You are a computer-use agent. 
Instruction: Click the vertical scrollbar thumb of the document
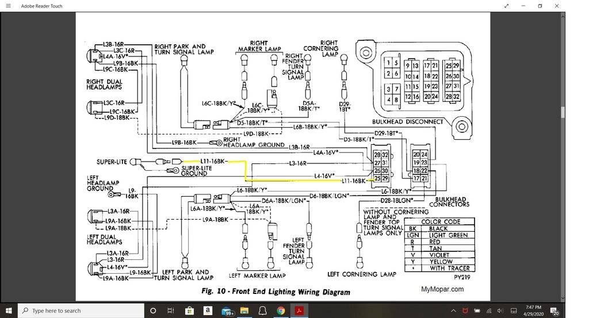click(x=563, y=112)
